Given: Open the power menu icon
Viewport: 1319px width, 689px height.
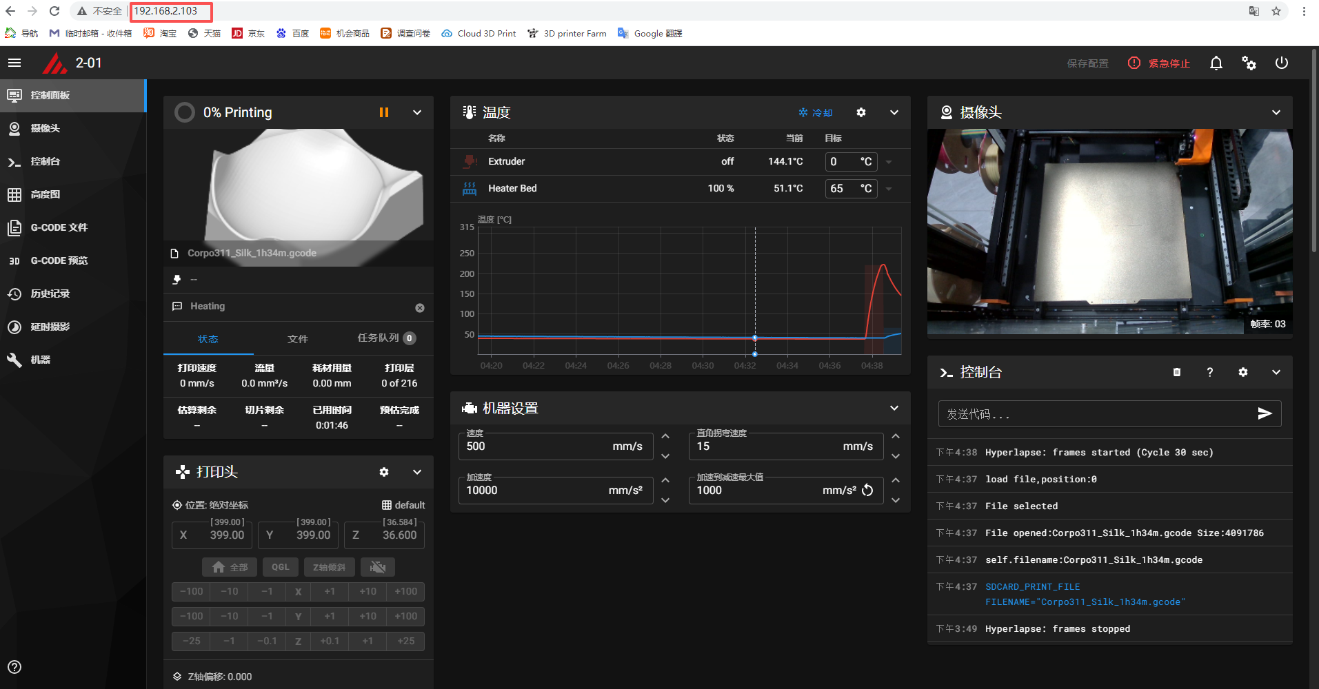Looking at the screenshot, I should (1281, 63).
